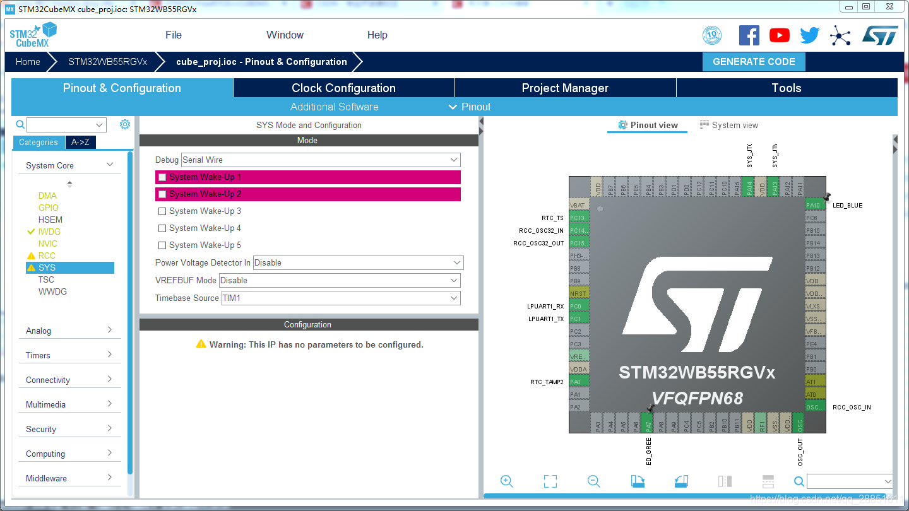This screenshot has width=909, height=511.
Task: Click the GENERATE CODE button
Action: (x=754, y=62)
